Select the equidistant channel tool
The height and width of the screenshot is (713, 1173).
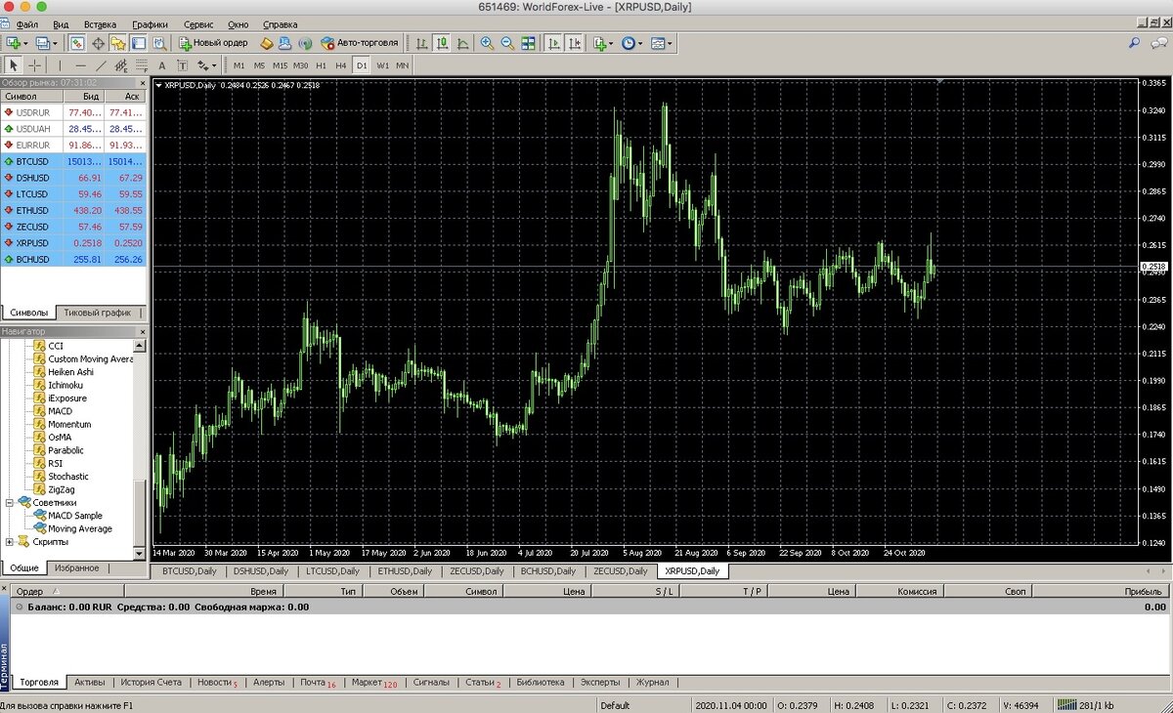point(121,65)
